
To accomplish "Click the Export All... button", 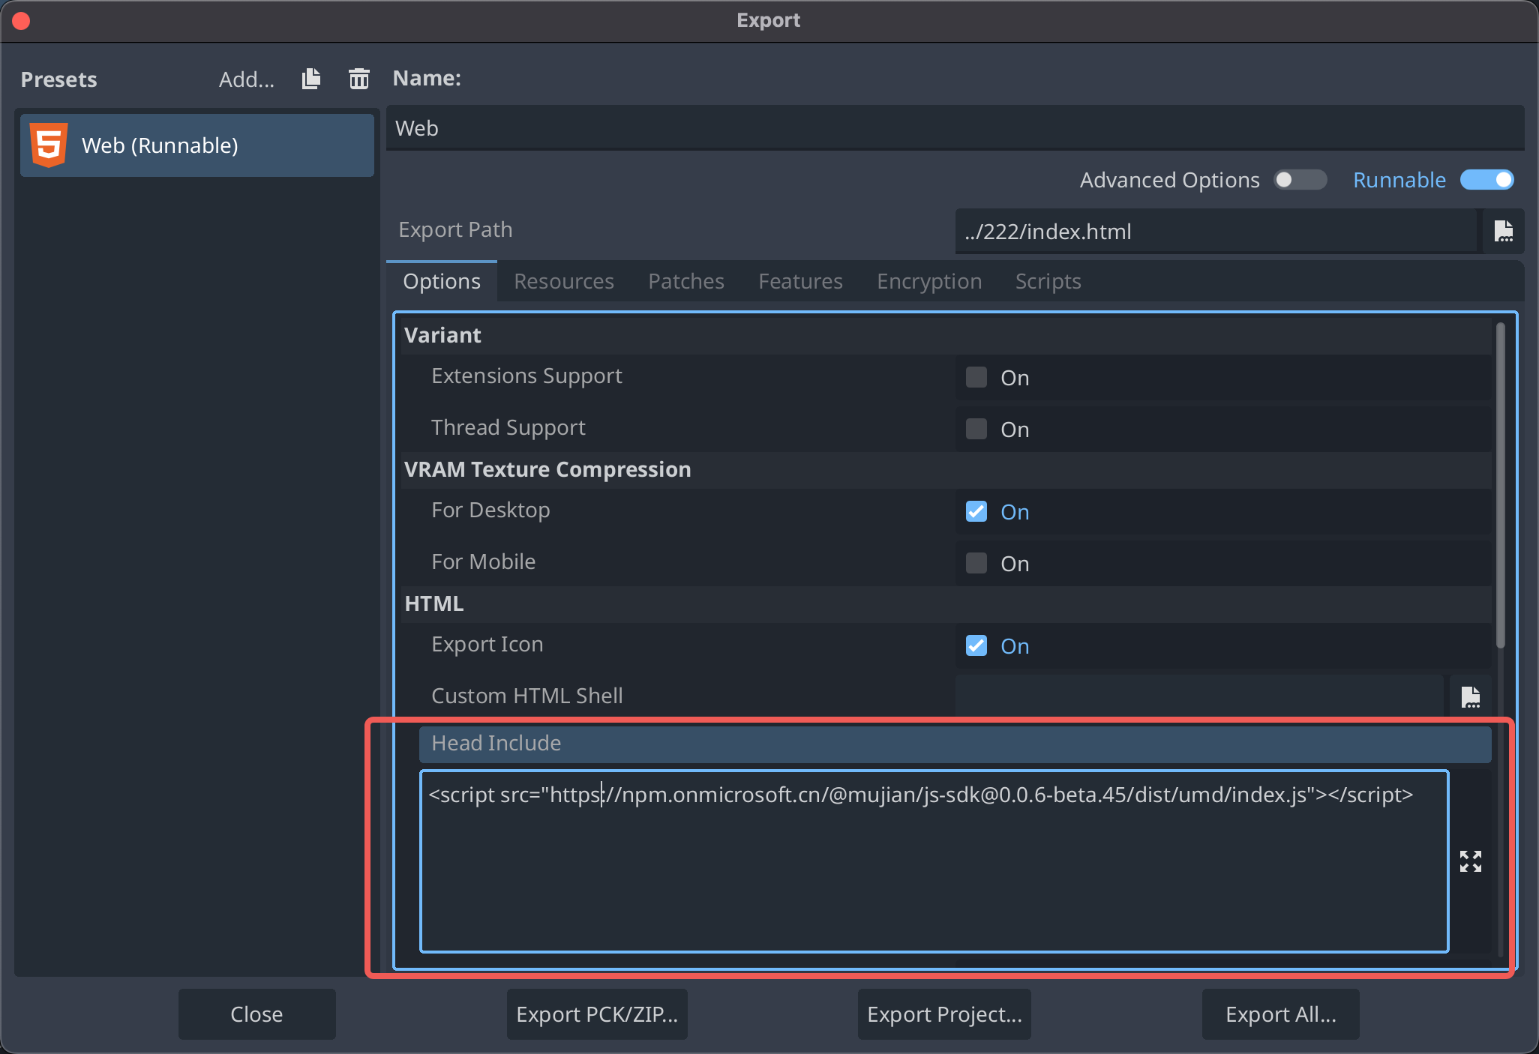I will click(1280, 1014).
